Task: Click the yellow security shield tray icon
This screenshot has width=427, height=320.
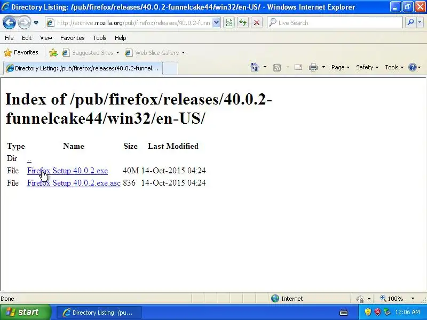Action: point(368,312)
